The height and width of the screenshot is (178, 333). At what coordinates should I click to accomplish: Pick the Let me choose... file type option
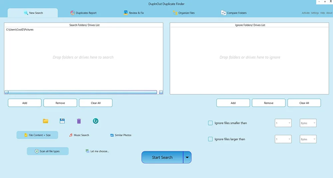click(97, 151)
